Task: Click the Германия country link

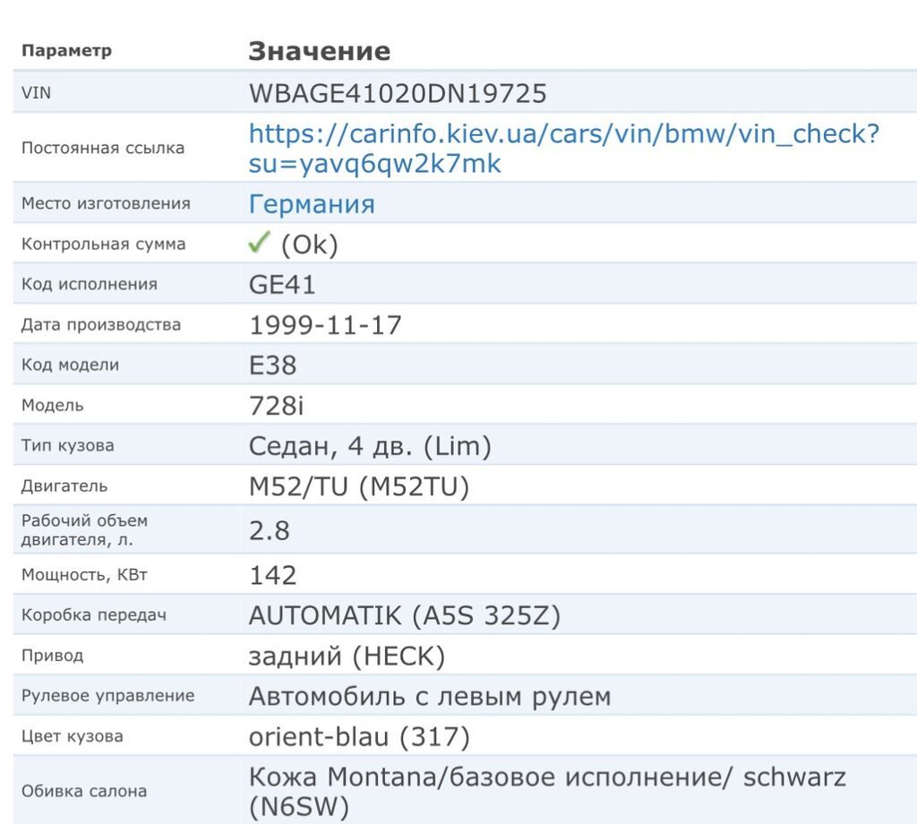Action: (312, 204)
